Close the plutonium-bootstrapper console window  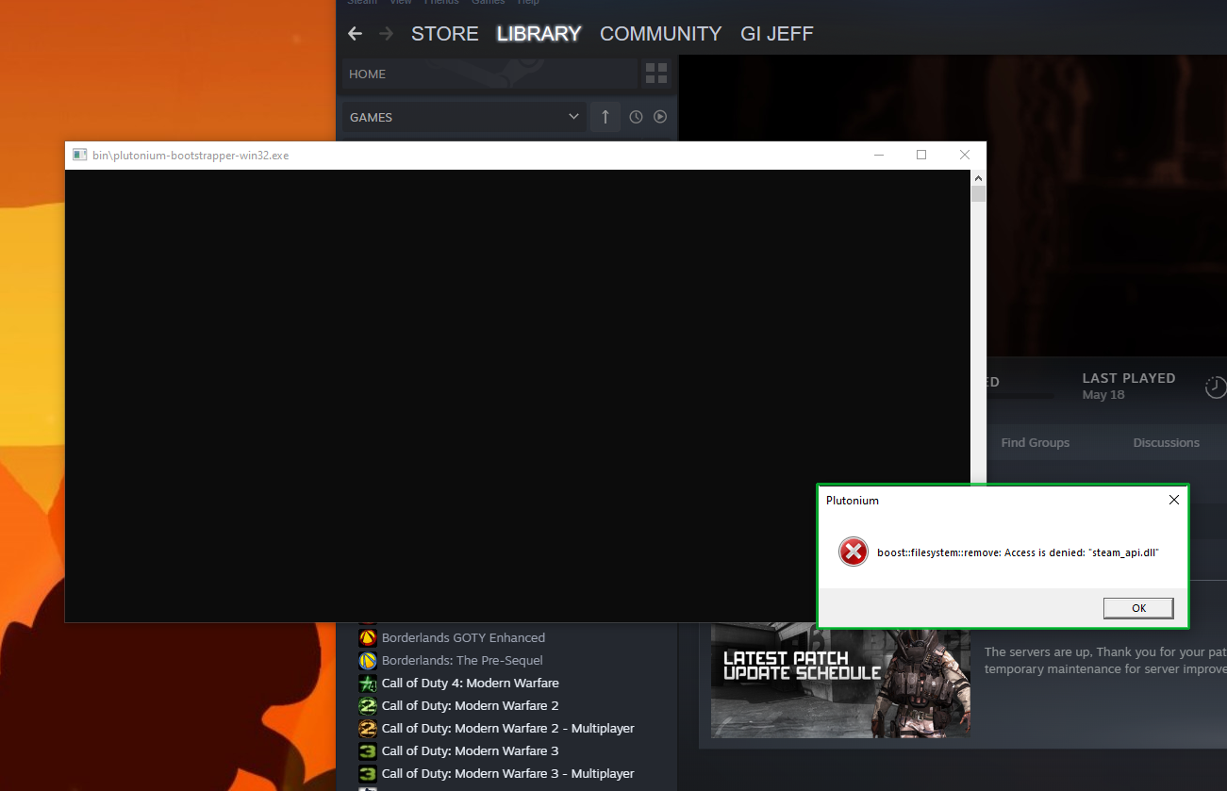point(964,155)
